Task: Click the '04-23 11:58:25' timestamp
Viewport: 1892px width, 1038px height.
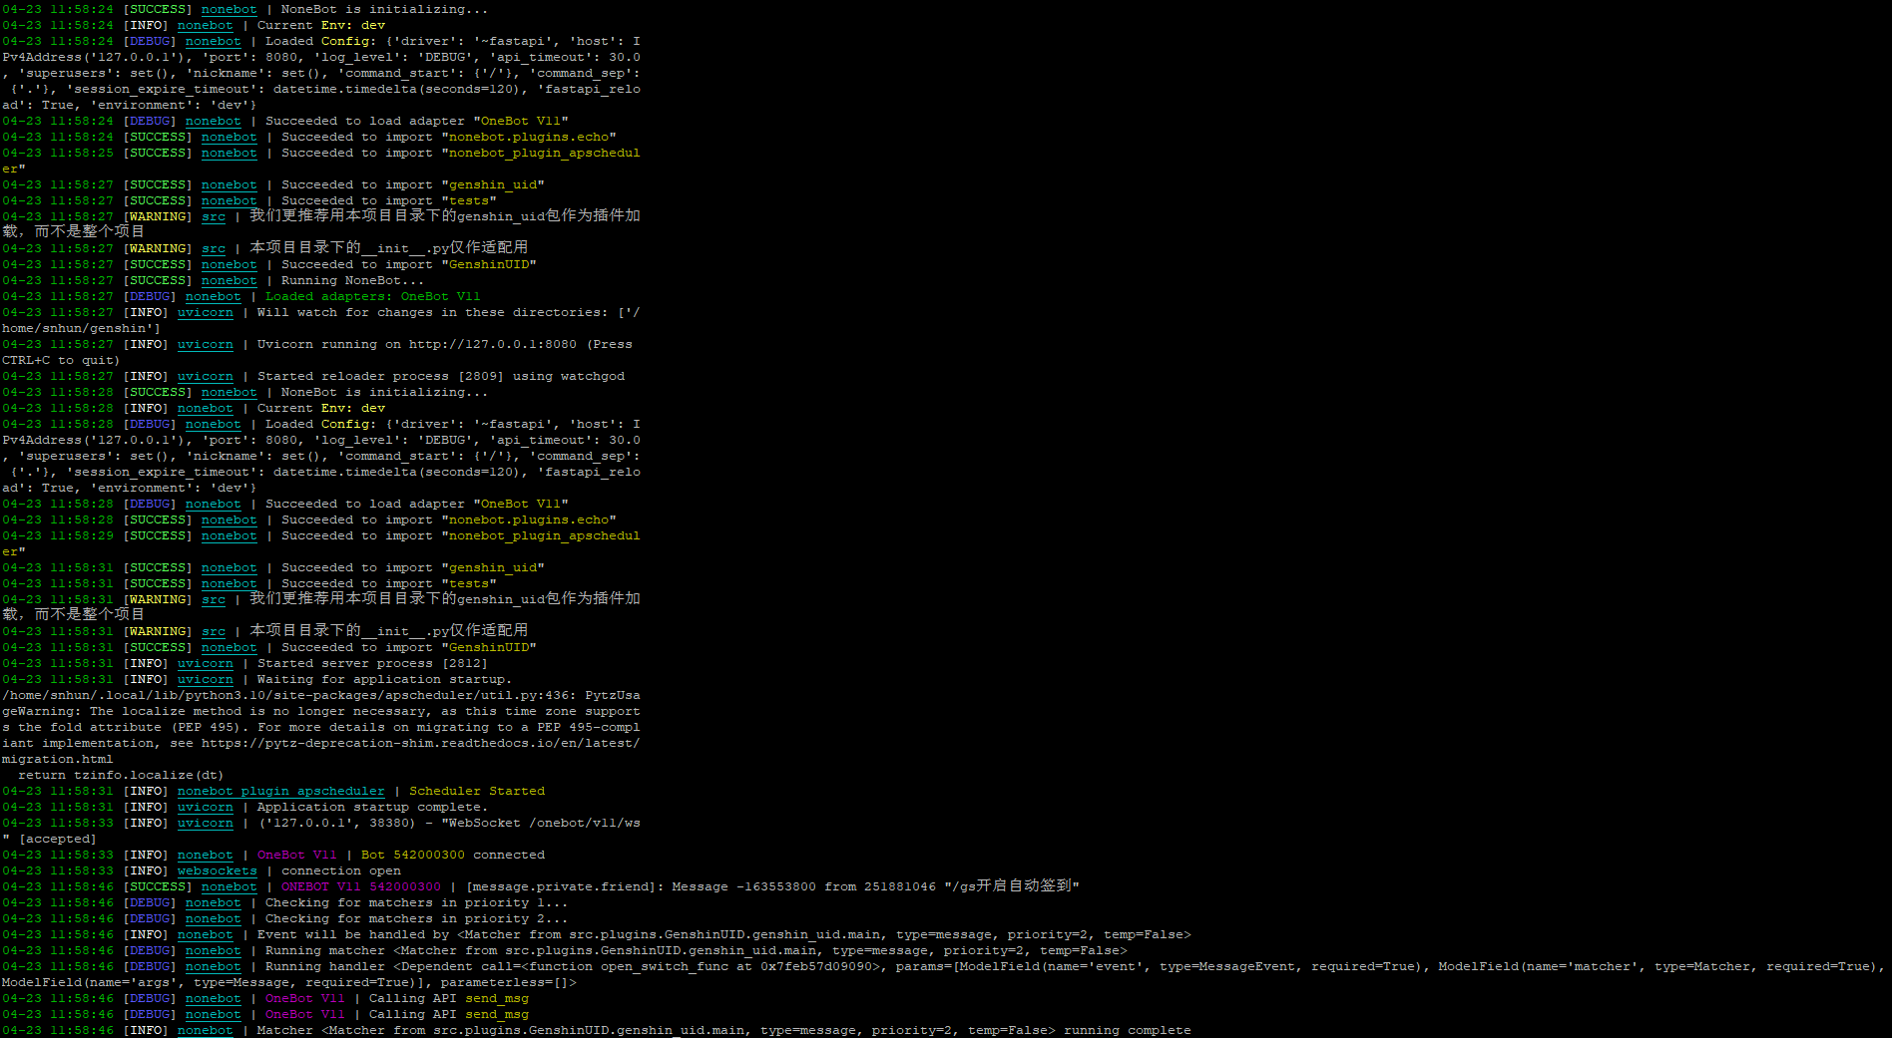Action: tap(58, 153)
